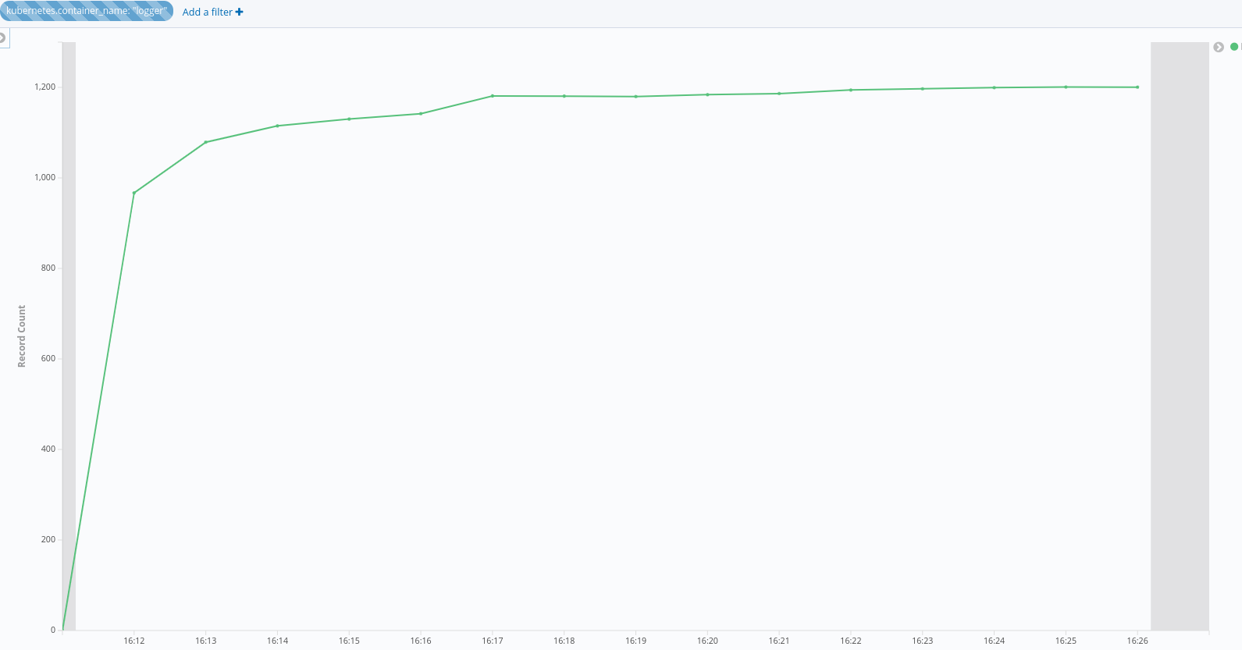The height and width of the screenshot is (650, 1242).
Task: Select the data point at 16:17
Action: (493, 96)
